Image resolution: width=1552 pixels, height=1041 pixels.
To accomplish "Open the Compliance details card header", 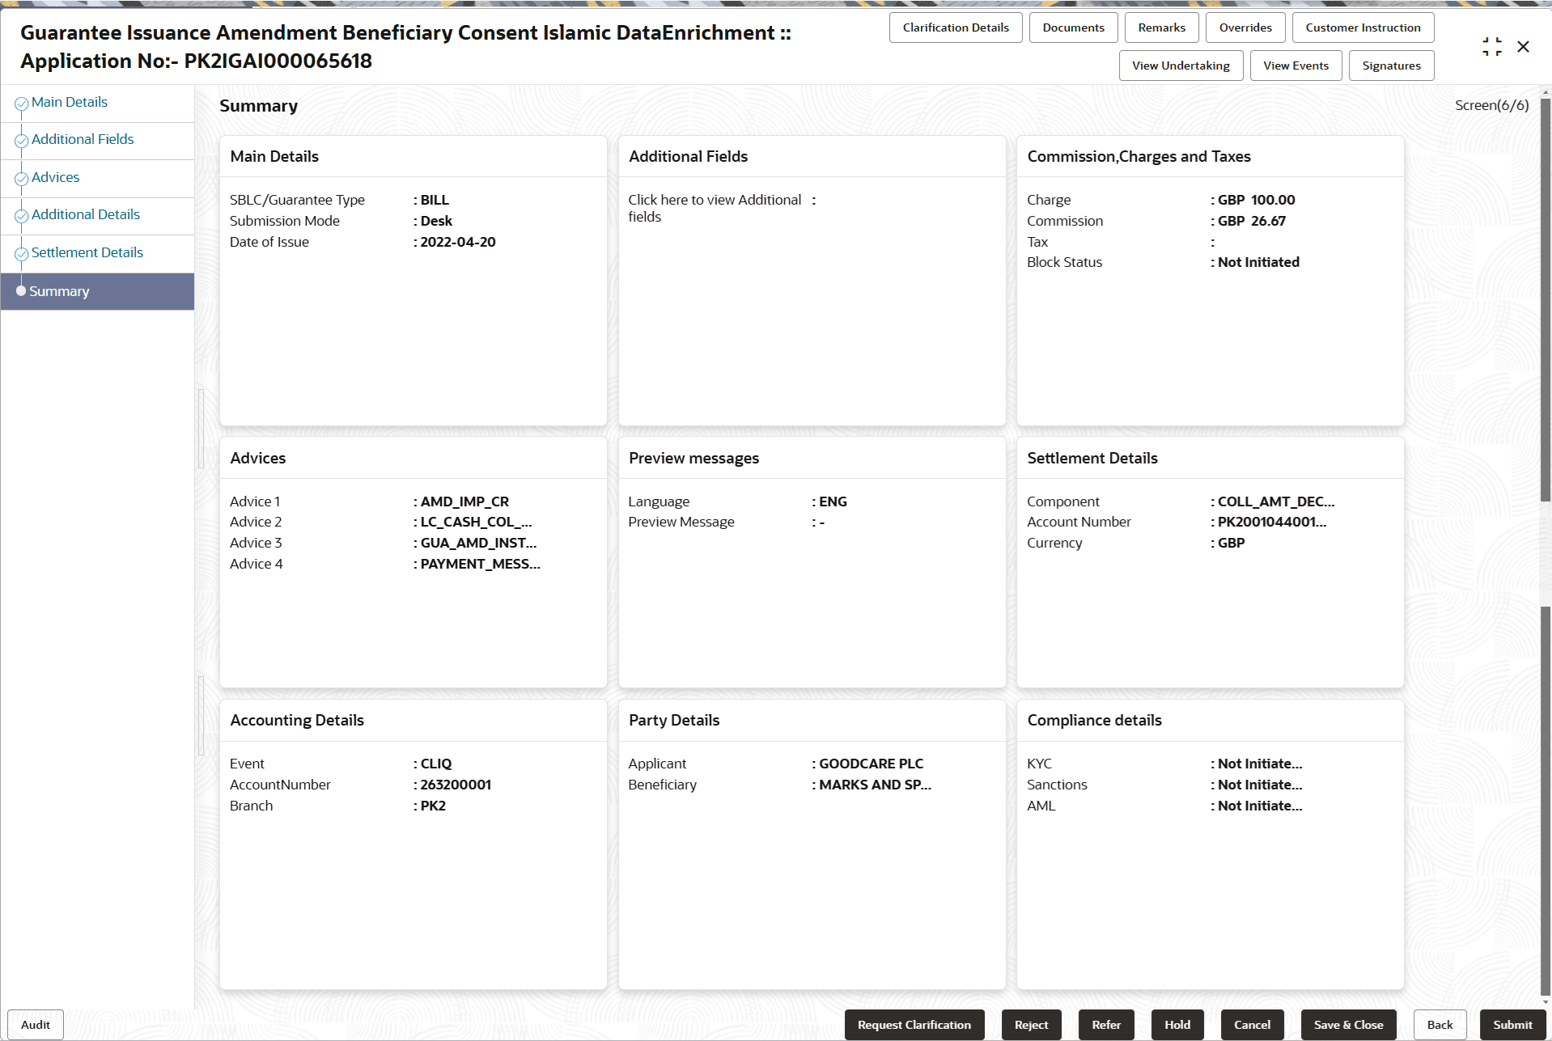I will (x=1211, y=720).
